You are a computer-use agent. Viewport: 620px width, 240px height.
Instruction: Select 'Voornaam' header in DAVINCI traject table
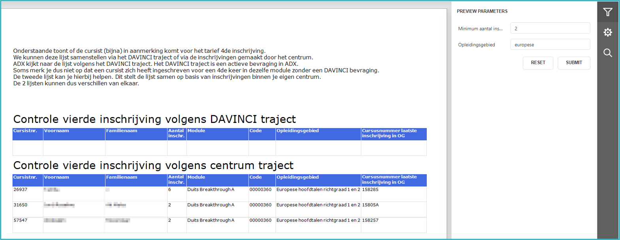coord(57,131)
